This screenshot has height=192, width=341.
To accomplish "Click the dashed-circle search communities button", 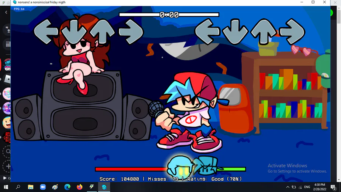I will [x=8, y=151].
